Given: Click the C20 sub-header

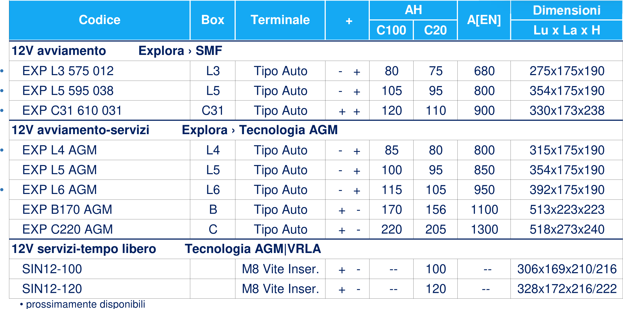Looking at the screenshot, I should [435, 30].
